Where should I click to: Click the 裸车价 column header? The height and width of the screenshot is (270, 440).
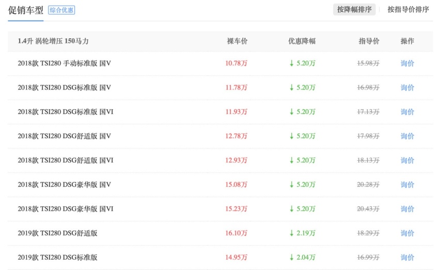click(237, 41)
